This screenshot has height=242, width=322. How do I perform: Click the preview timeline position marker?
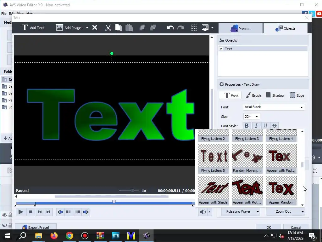click(114, 201)
